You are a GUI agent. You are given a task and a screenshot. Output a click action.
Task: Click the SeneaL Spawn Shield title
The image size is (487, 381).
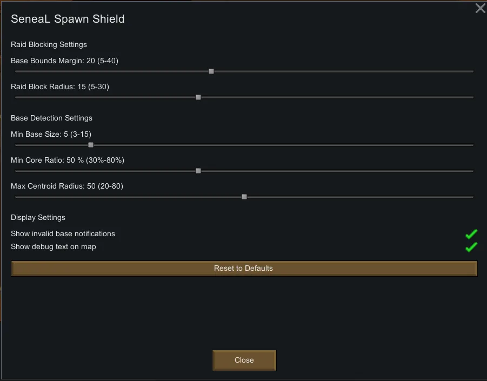[x=68, y=19]
